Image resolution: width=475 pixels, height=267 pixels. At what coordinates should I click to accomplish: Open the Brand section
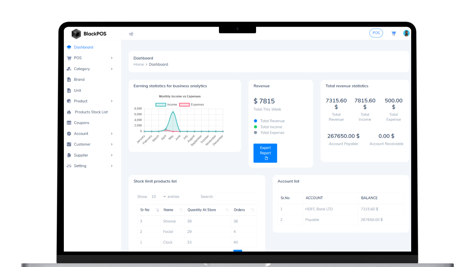[x=80, y=79]
